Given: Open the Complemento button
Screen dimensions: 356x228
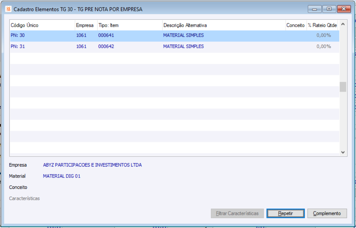Looking at the screenshot, I should pos(327,213).
